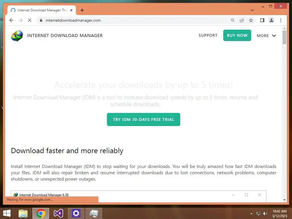The image size is (292, 219).
Task: Open the Chrome profile avatar
Action: pyautogui.click(x=271, y=20)
